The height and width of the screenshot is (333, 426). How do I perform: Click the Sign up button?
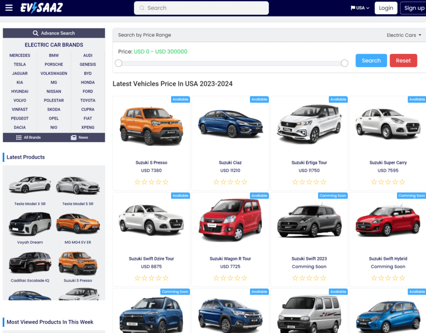coord(414,8)
